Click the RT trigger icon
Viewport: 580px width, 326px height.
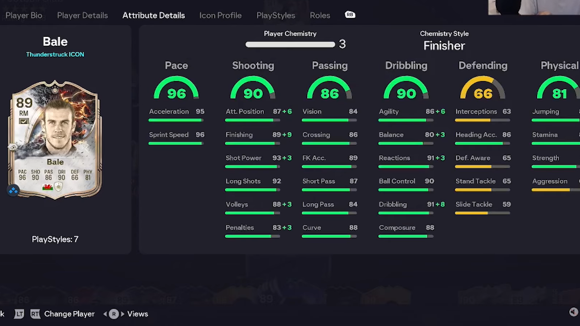coord(35,314)
